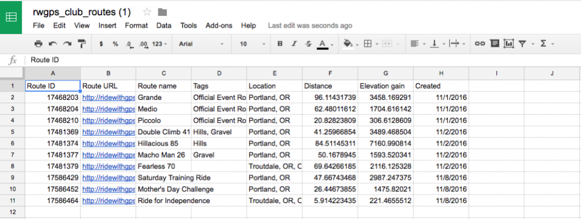The height and width of the screenshot is (219, 581).
Task: Open text wrapping options
Action: tap(454, 44)
